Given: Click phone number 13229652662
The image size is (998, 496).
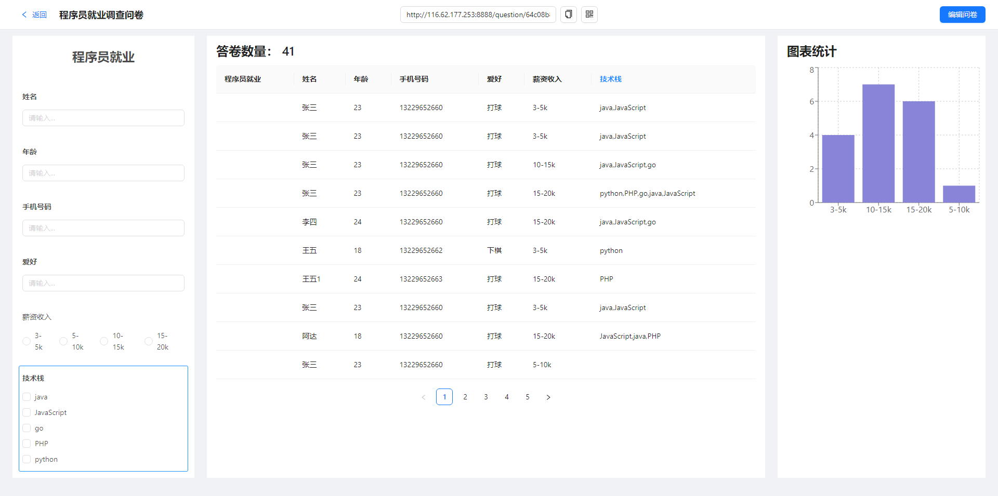Looking at the screenshot, I should point(421,250).
